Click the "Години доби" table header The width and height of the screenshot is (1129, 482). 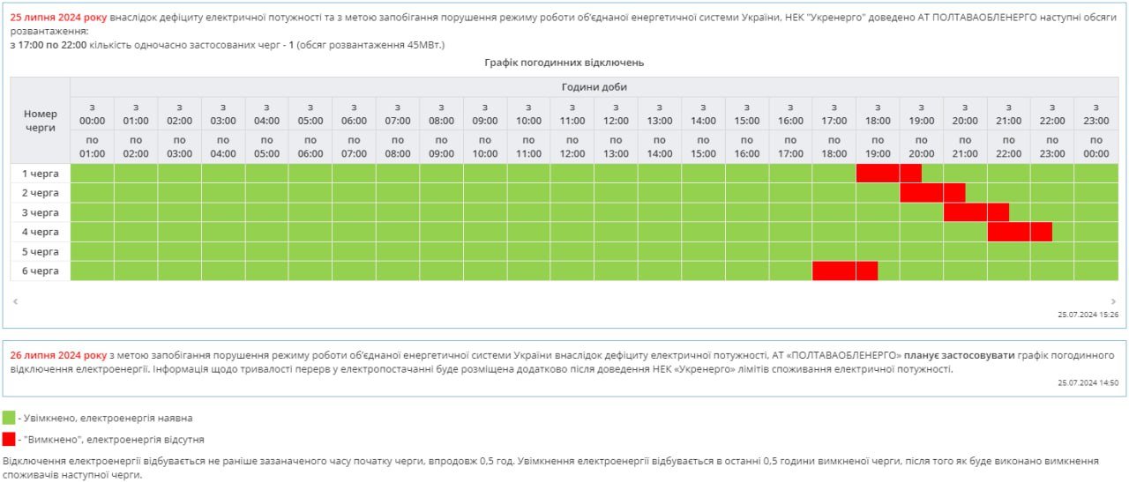tap(594, 87)
